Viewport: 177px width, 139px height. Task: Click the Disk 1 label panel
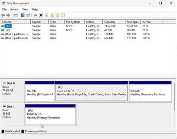12,114
